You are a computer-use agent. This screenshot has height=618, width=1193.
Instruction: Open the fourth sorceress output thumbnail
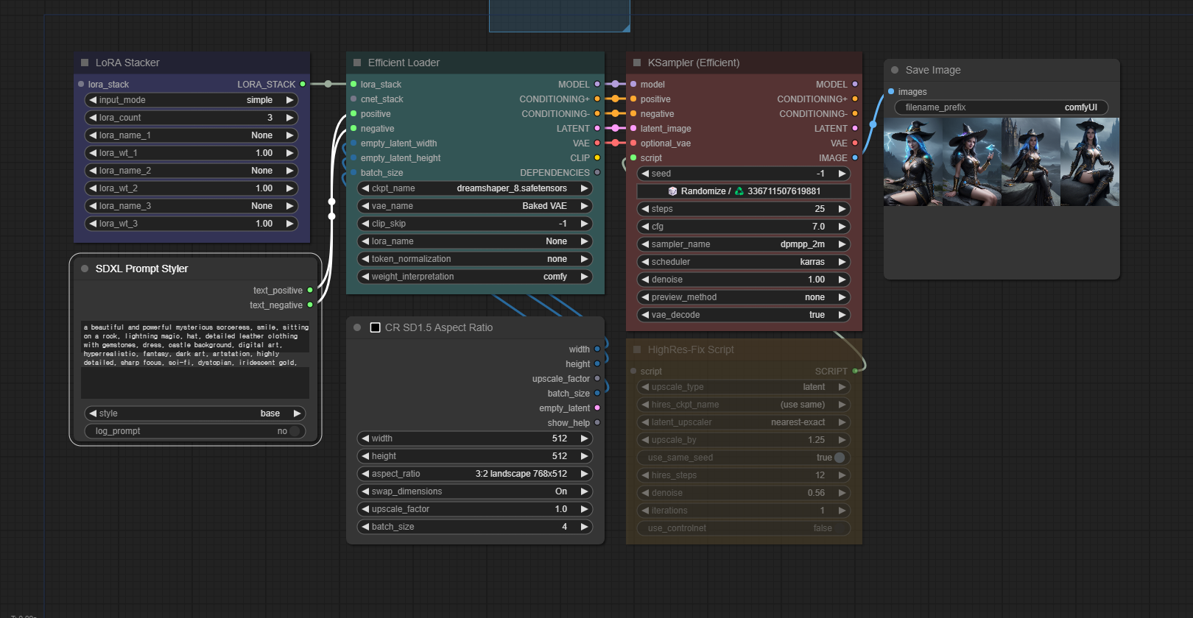1090,162
